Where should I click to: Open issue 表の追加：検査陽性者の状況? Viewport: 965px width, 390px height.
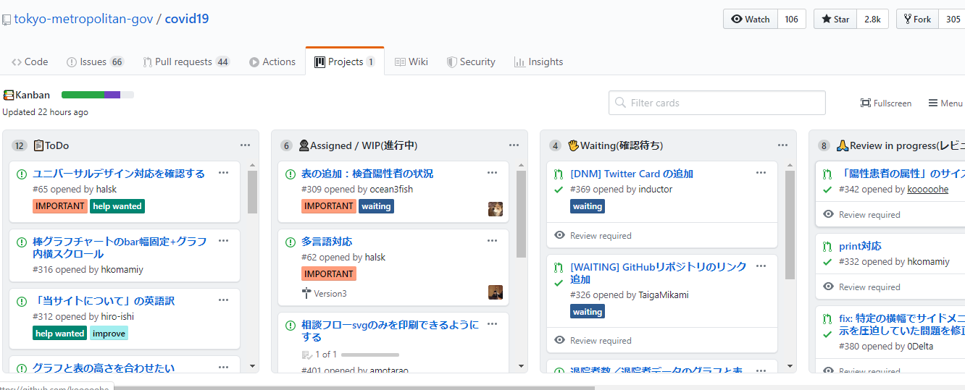click(x=367, y=174)
